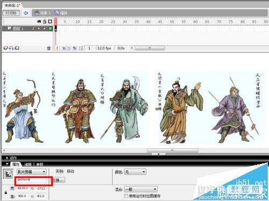The image size is (269, 201).
Task: Click the insert layer icon
Action: coord(5,48)
